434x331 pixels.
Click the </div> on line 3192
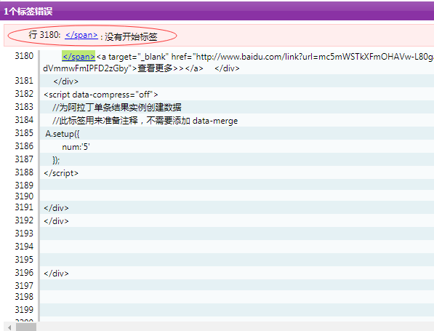(56, 221)
